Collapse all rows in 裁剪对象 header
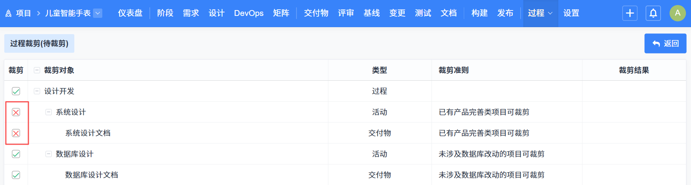Viewport: 691px width, 185px height. [37, 70]
